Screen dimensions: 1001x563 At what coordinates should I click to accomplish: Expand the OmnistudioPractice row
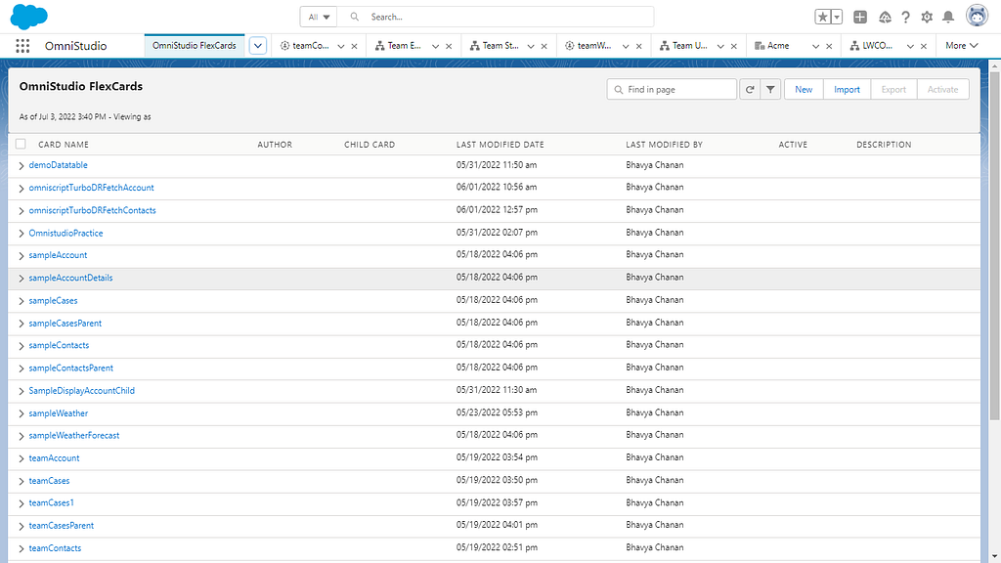(x=22, y=234)
